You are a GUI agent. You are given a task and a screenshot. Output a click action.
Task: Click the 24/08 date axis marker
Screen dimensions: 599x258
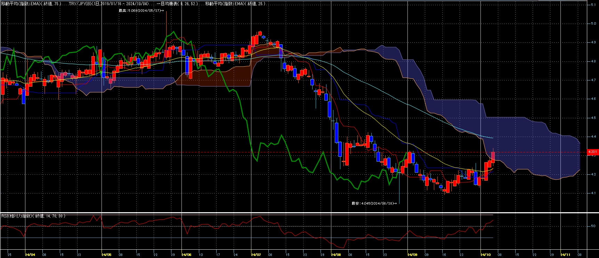click(336, 255)
